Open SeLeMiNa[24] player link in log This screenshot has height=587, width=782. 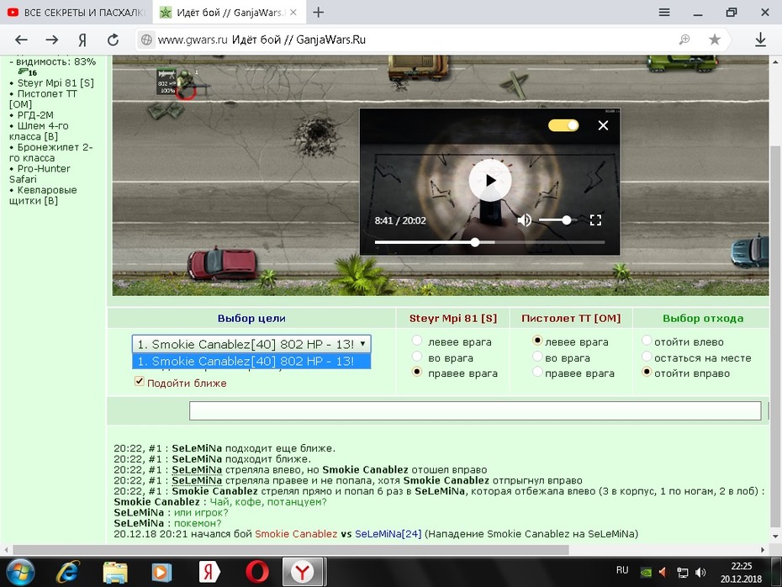tap(388, 534)
